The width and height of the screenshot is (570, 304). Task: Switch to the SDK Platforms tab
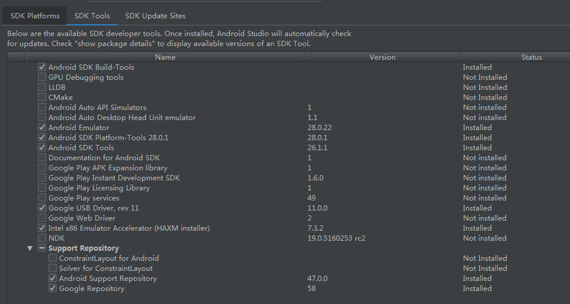click(x=35, y=15)
